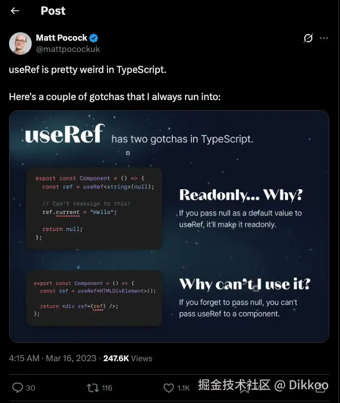Click the Matt Pocock display name
The width and height of the screenshot is (340, 403).
point(62,38)
